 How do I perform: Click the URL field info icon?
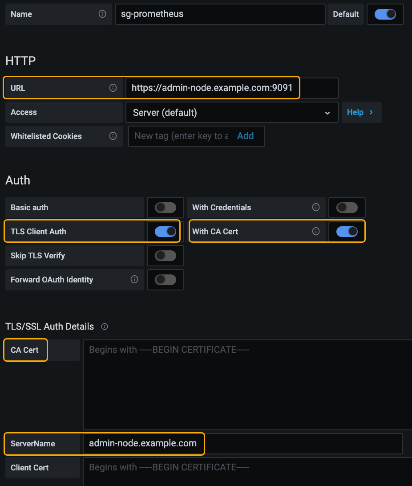(x=113, y=88)
